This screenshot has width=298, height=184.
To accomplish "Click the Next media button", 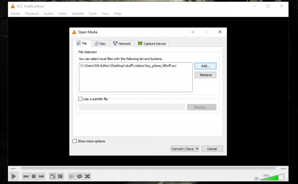I will click(x=41, y=176).
